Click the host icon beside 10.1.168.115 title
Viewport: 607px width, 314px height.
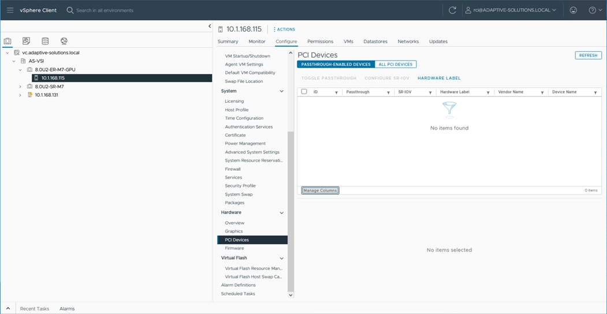coord(221,29)
